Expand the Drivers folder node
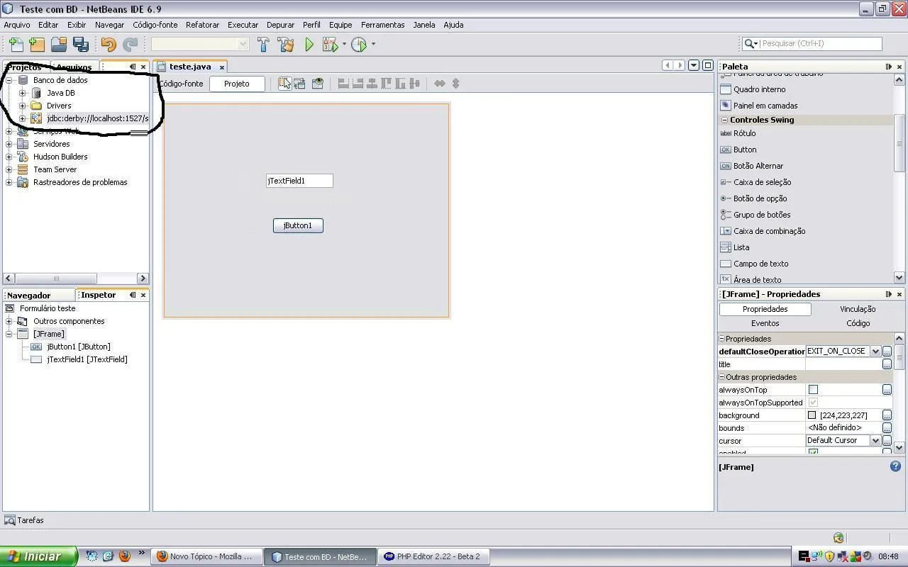908x567 pixels. coord(22,106)
